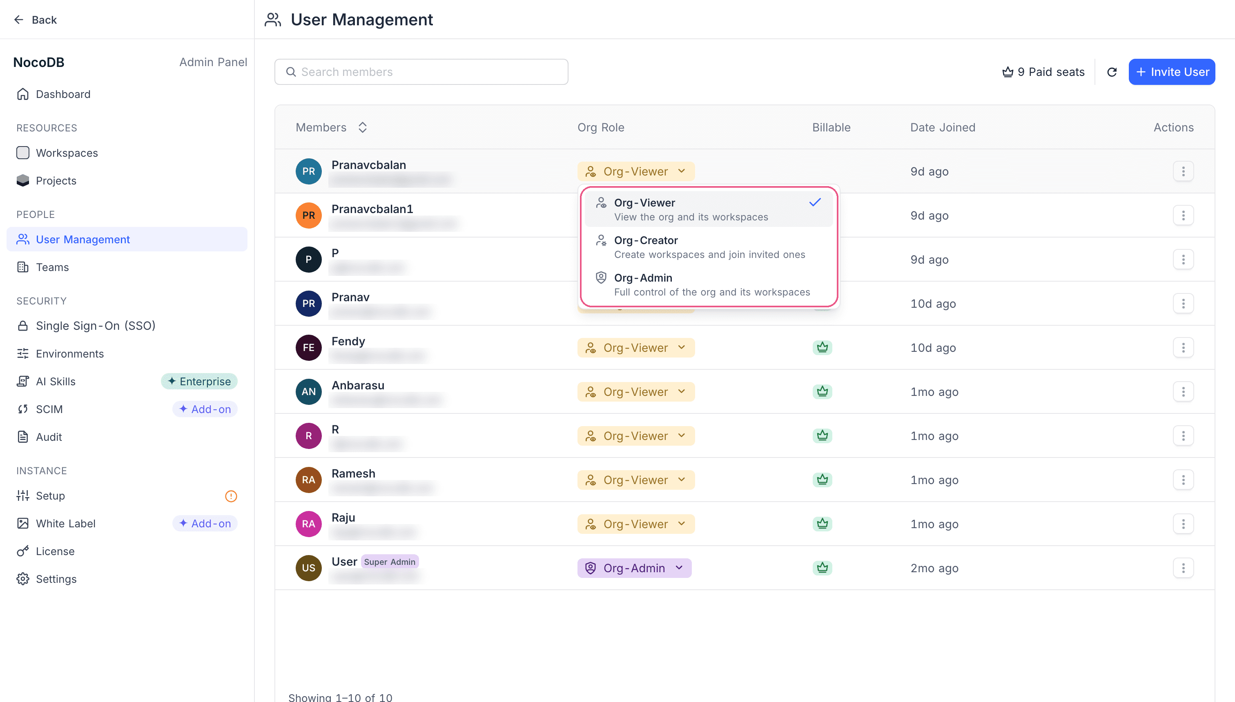
Task: Click the Pranavcbalan PR avatar
Action: click(309, 171)
